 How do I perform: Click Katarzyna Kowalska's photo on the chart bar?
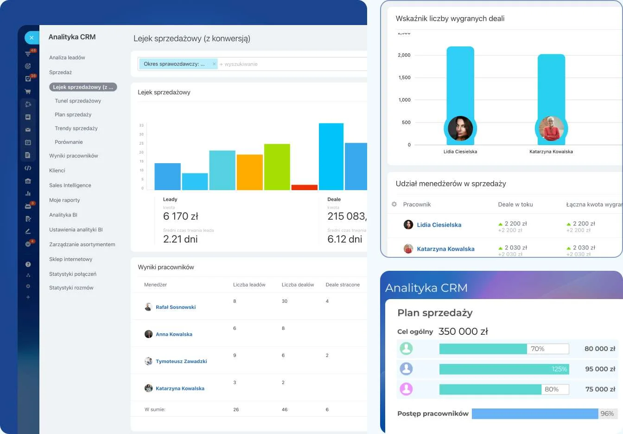[551, 128]
